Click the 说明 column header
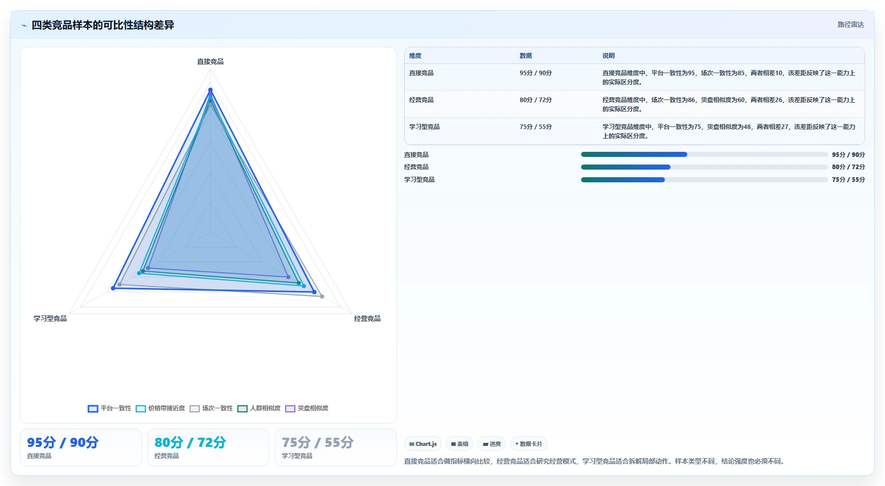This screenshot has height=486, width=885. coord(608,56)
